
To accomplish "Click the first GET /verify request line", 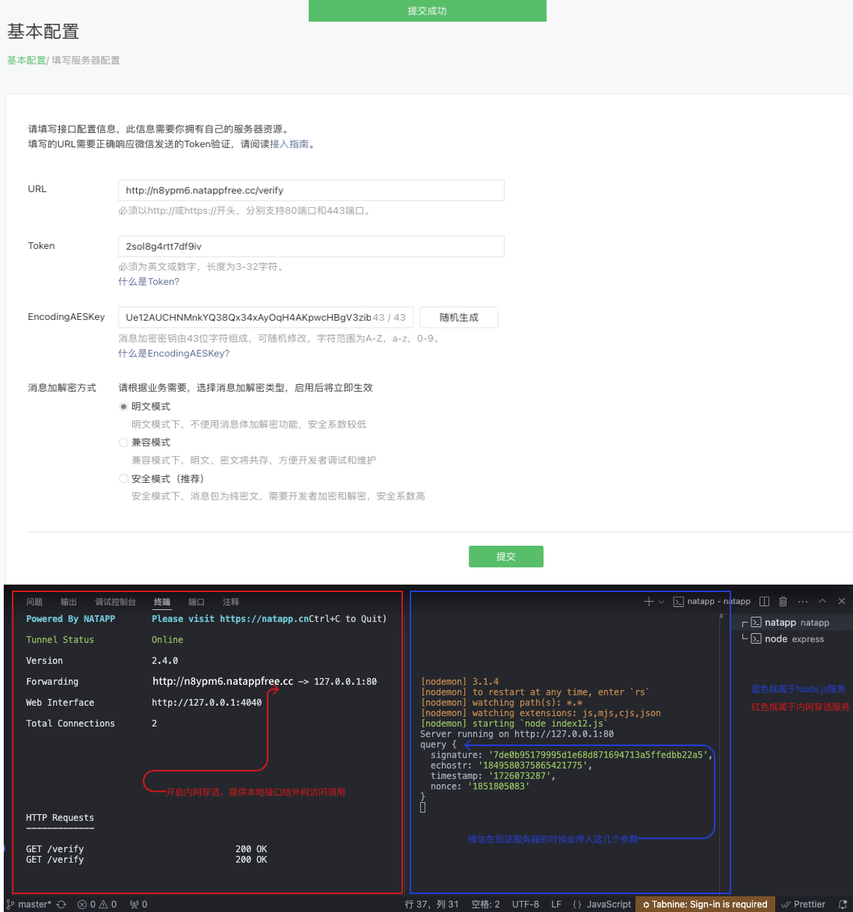I will tap(147, 849).
